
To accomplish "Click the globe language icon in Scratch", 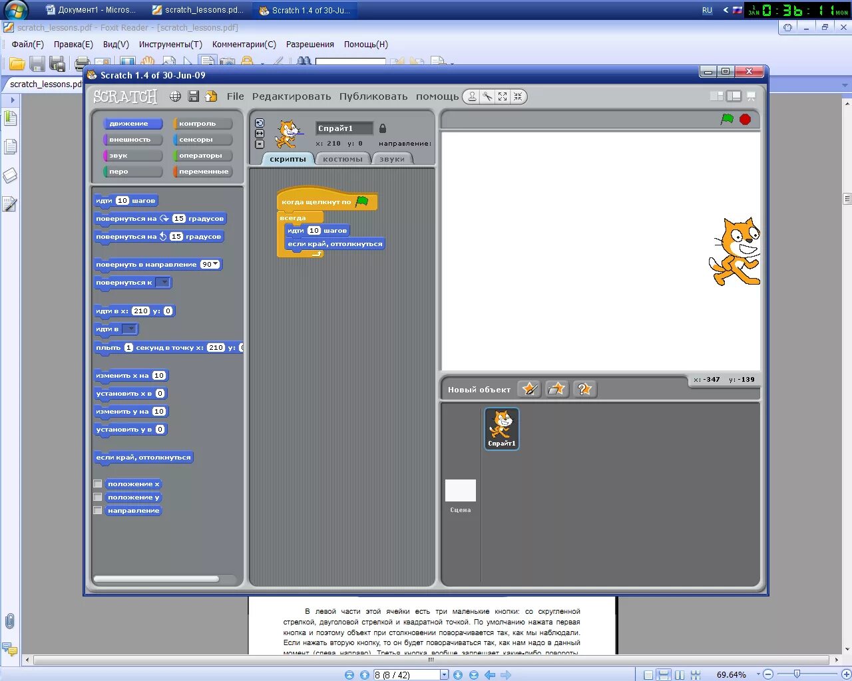I will coord(175,96).
